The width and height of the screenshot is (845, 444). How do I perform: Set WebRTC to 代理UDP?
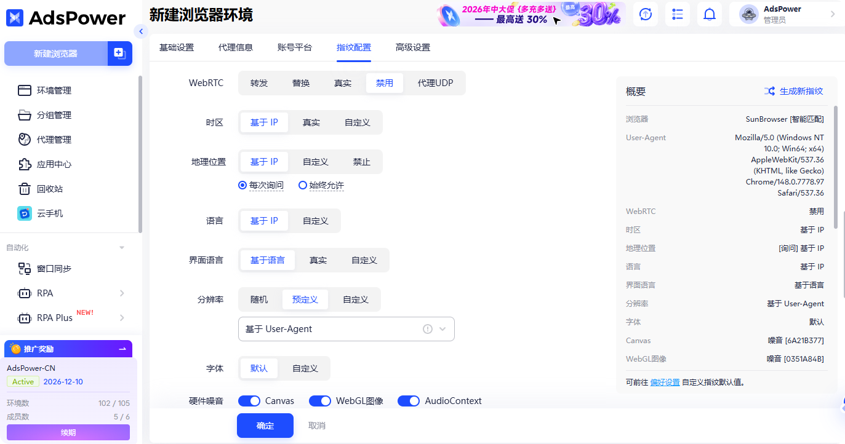[436, 83]
